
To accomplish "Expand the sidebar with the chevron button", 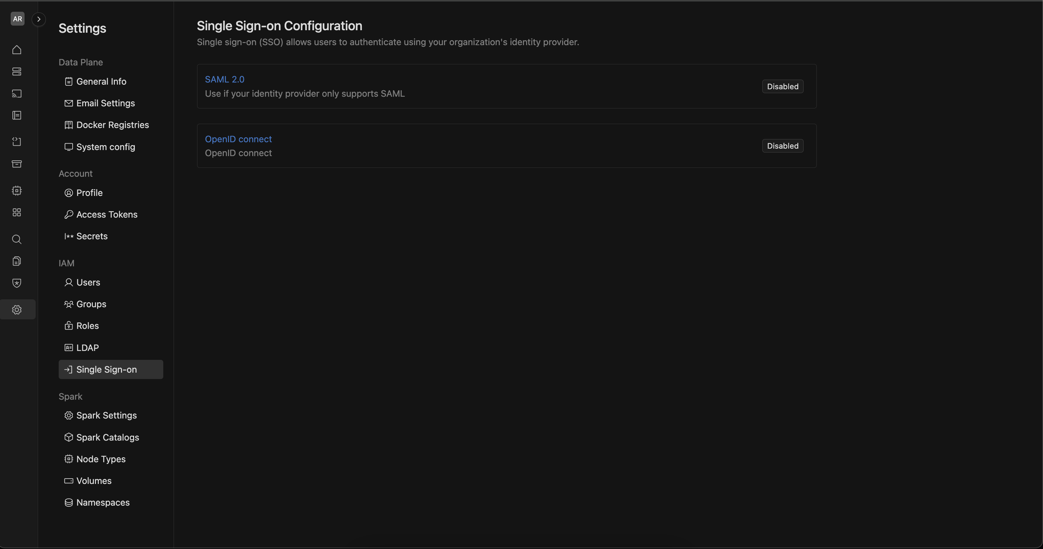I will [x=39, y=19].
